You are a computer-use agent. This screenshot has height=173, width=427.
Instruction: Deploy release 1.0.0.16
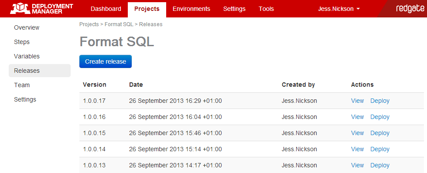point(380,117)
